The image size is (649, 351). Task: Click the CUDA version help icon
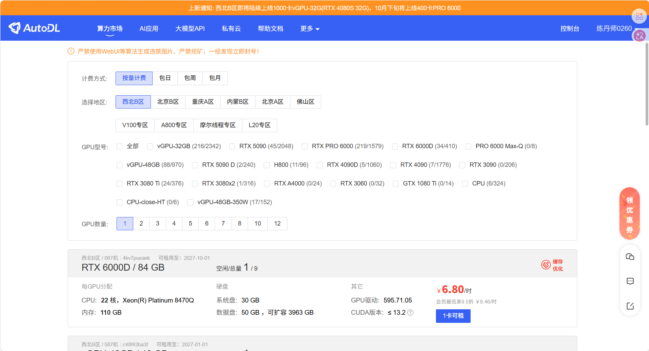point(410,312)
